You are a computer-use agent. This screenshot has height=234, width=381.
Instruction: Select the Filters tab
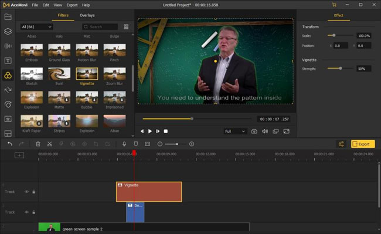click(x=63, y=15)
